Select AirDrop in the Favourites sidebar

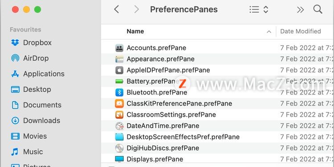[30, 58]
